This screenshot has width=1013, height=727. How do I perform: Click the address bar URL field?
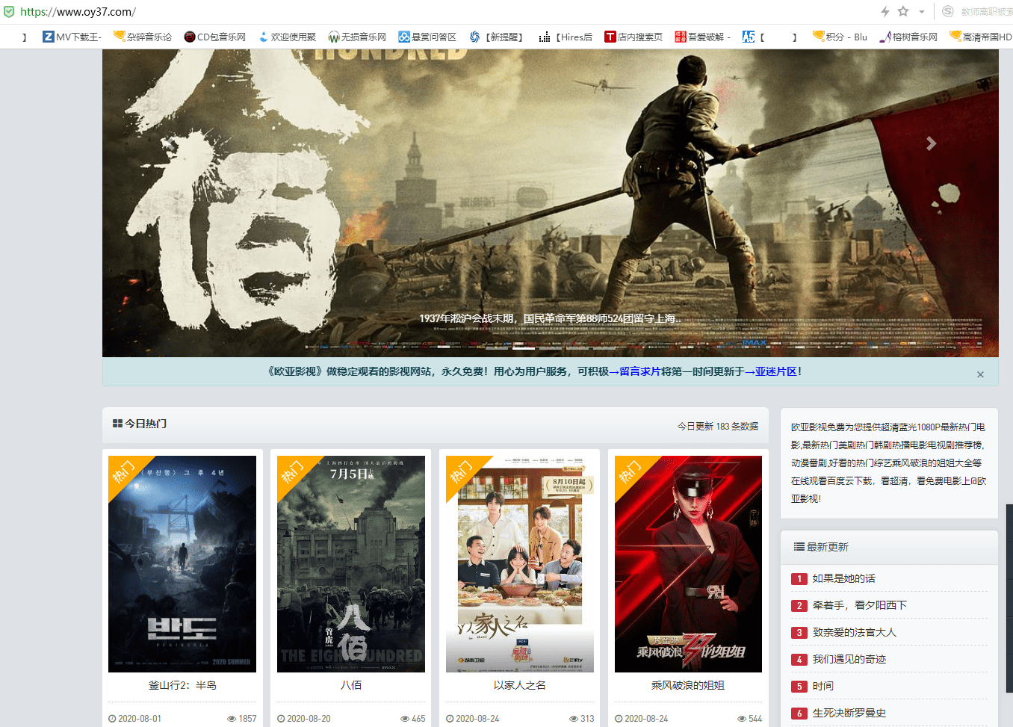click(x=448, y=12)
